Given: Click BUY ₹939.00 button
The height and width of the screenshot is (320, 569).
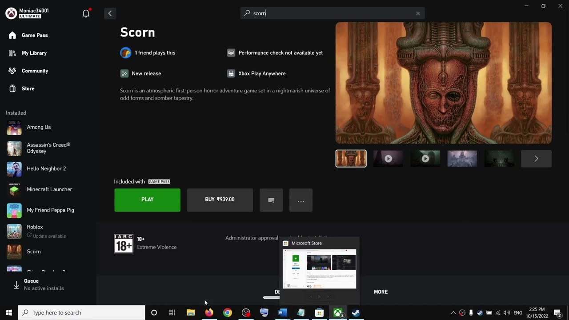Looking at the screenshot, I should coord(220,200).
